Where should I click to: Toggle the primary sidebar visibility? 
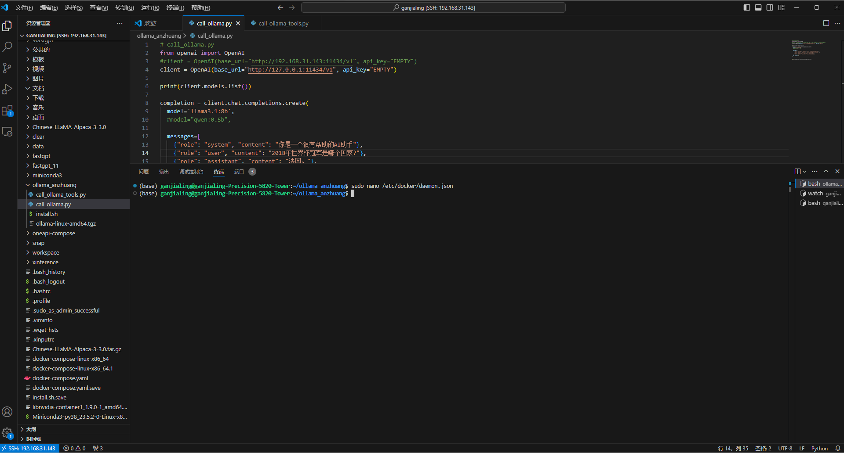point(746,7)
